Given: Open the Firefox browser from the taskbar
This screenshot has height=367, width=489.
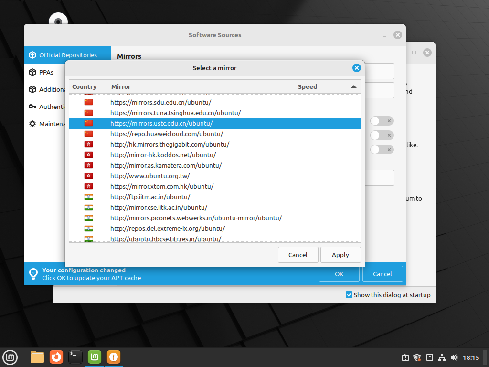Looking at the screenshot, I should 56,356.
